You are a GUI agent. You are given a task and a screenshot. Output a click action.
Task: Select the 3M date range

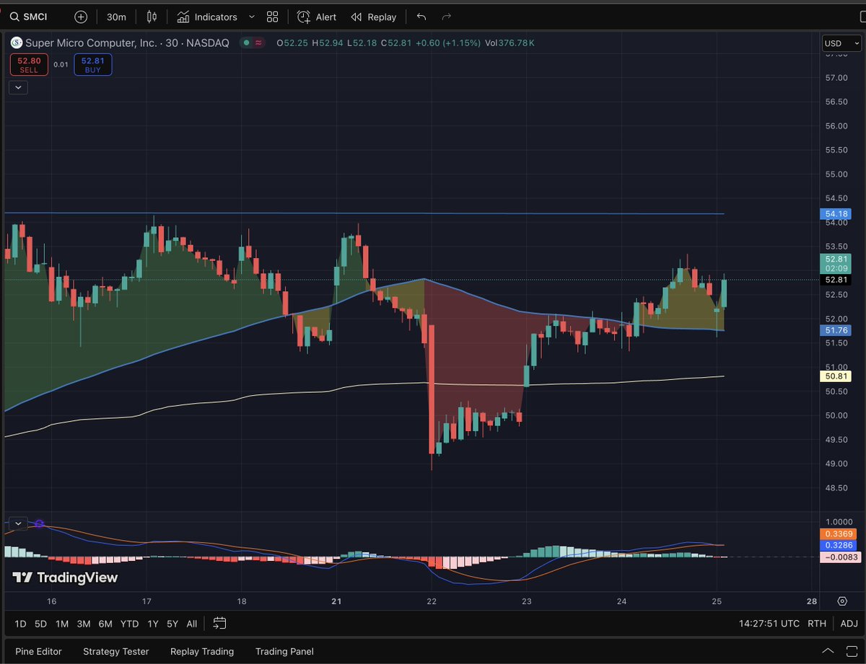(x=84, y=623)
